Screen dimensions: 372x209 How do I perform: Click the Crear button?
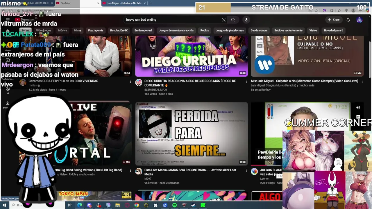tap(334, 20)
